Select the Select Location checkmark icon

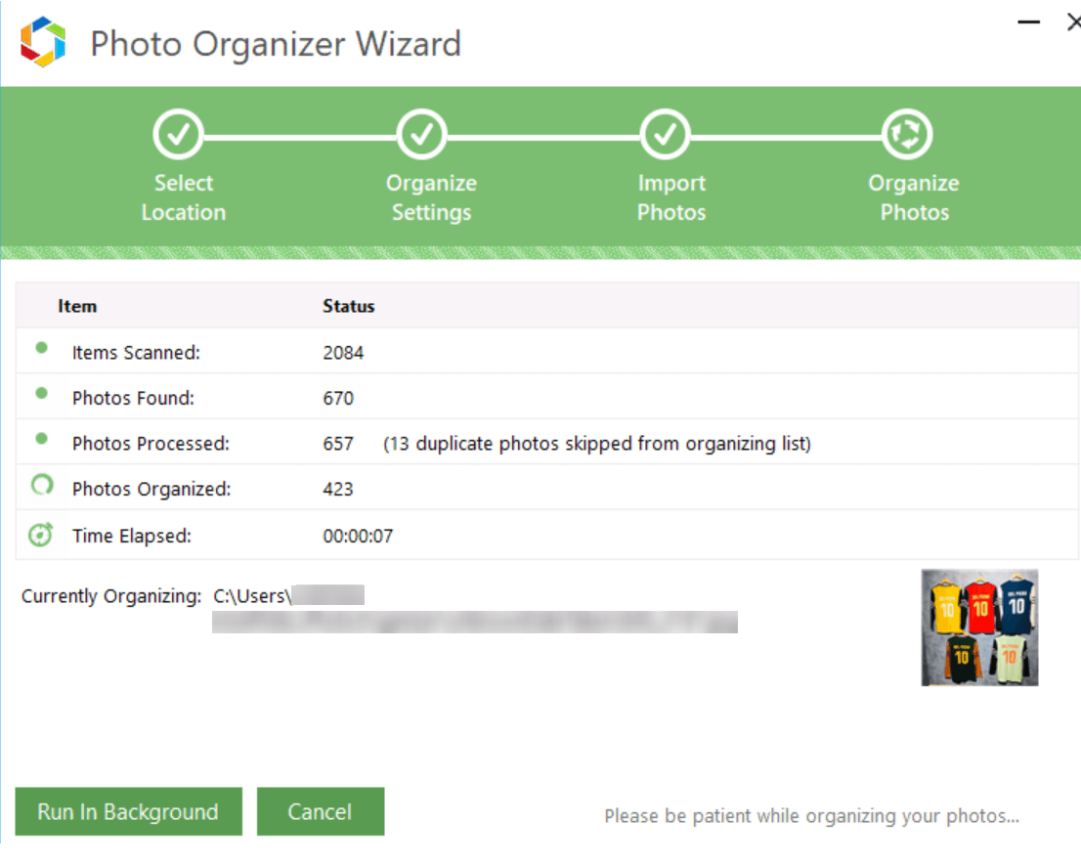(180, 134)
